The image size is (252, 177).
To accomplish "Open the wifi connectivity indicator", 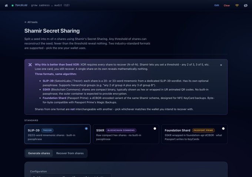I will tap(237, 6).
